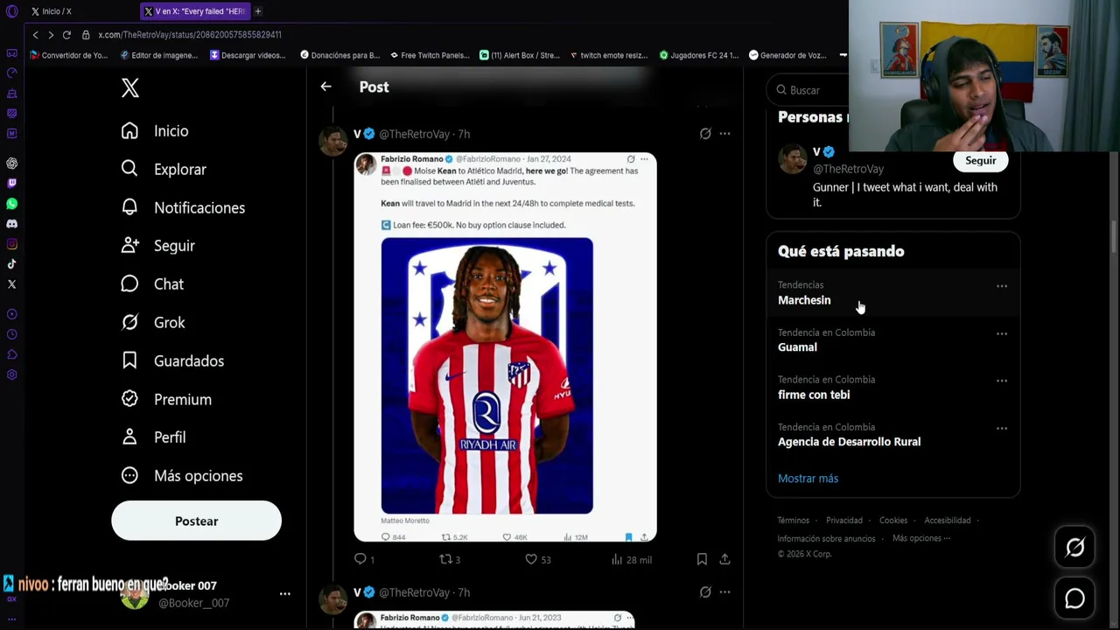Follow TheRetroVay with the Seguir button
Viewport: 1120px width, 630px height.
tap(980, 160)
